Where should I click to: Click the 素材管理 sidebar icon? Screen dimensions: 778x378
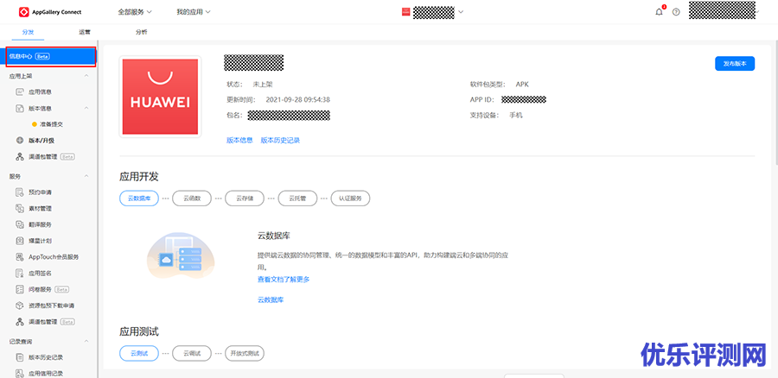(20, 208)
